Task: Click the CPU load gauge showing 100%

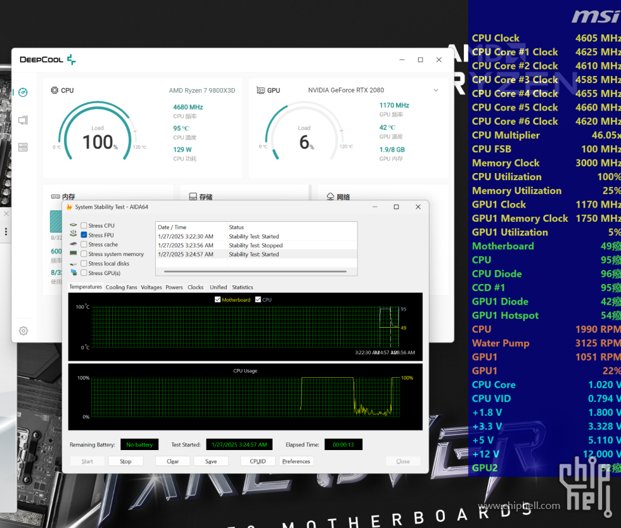Action: (x=98, y=131)
